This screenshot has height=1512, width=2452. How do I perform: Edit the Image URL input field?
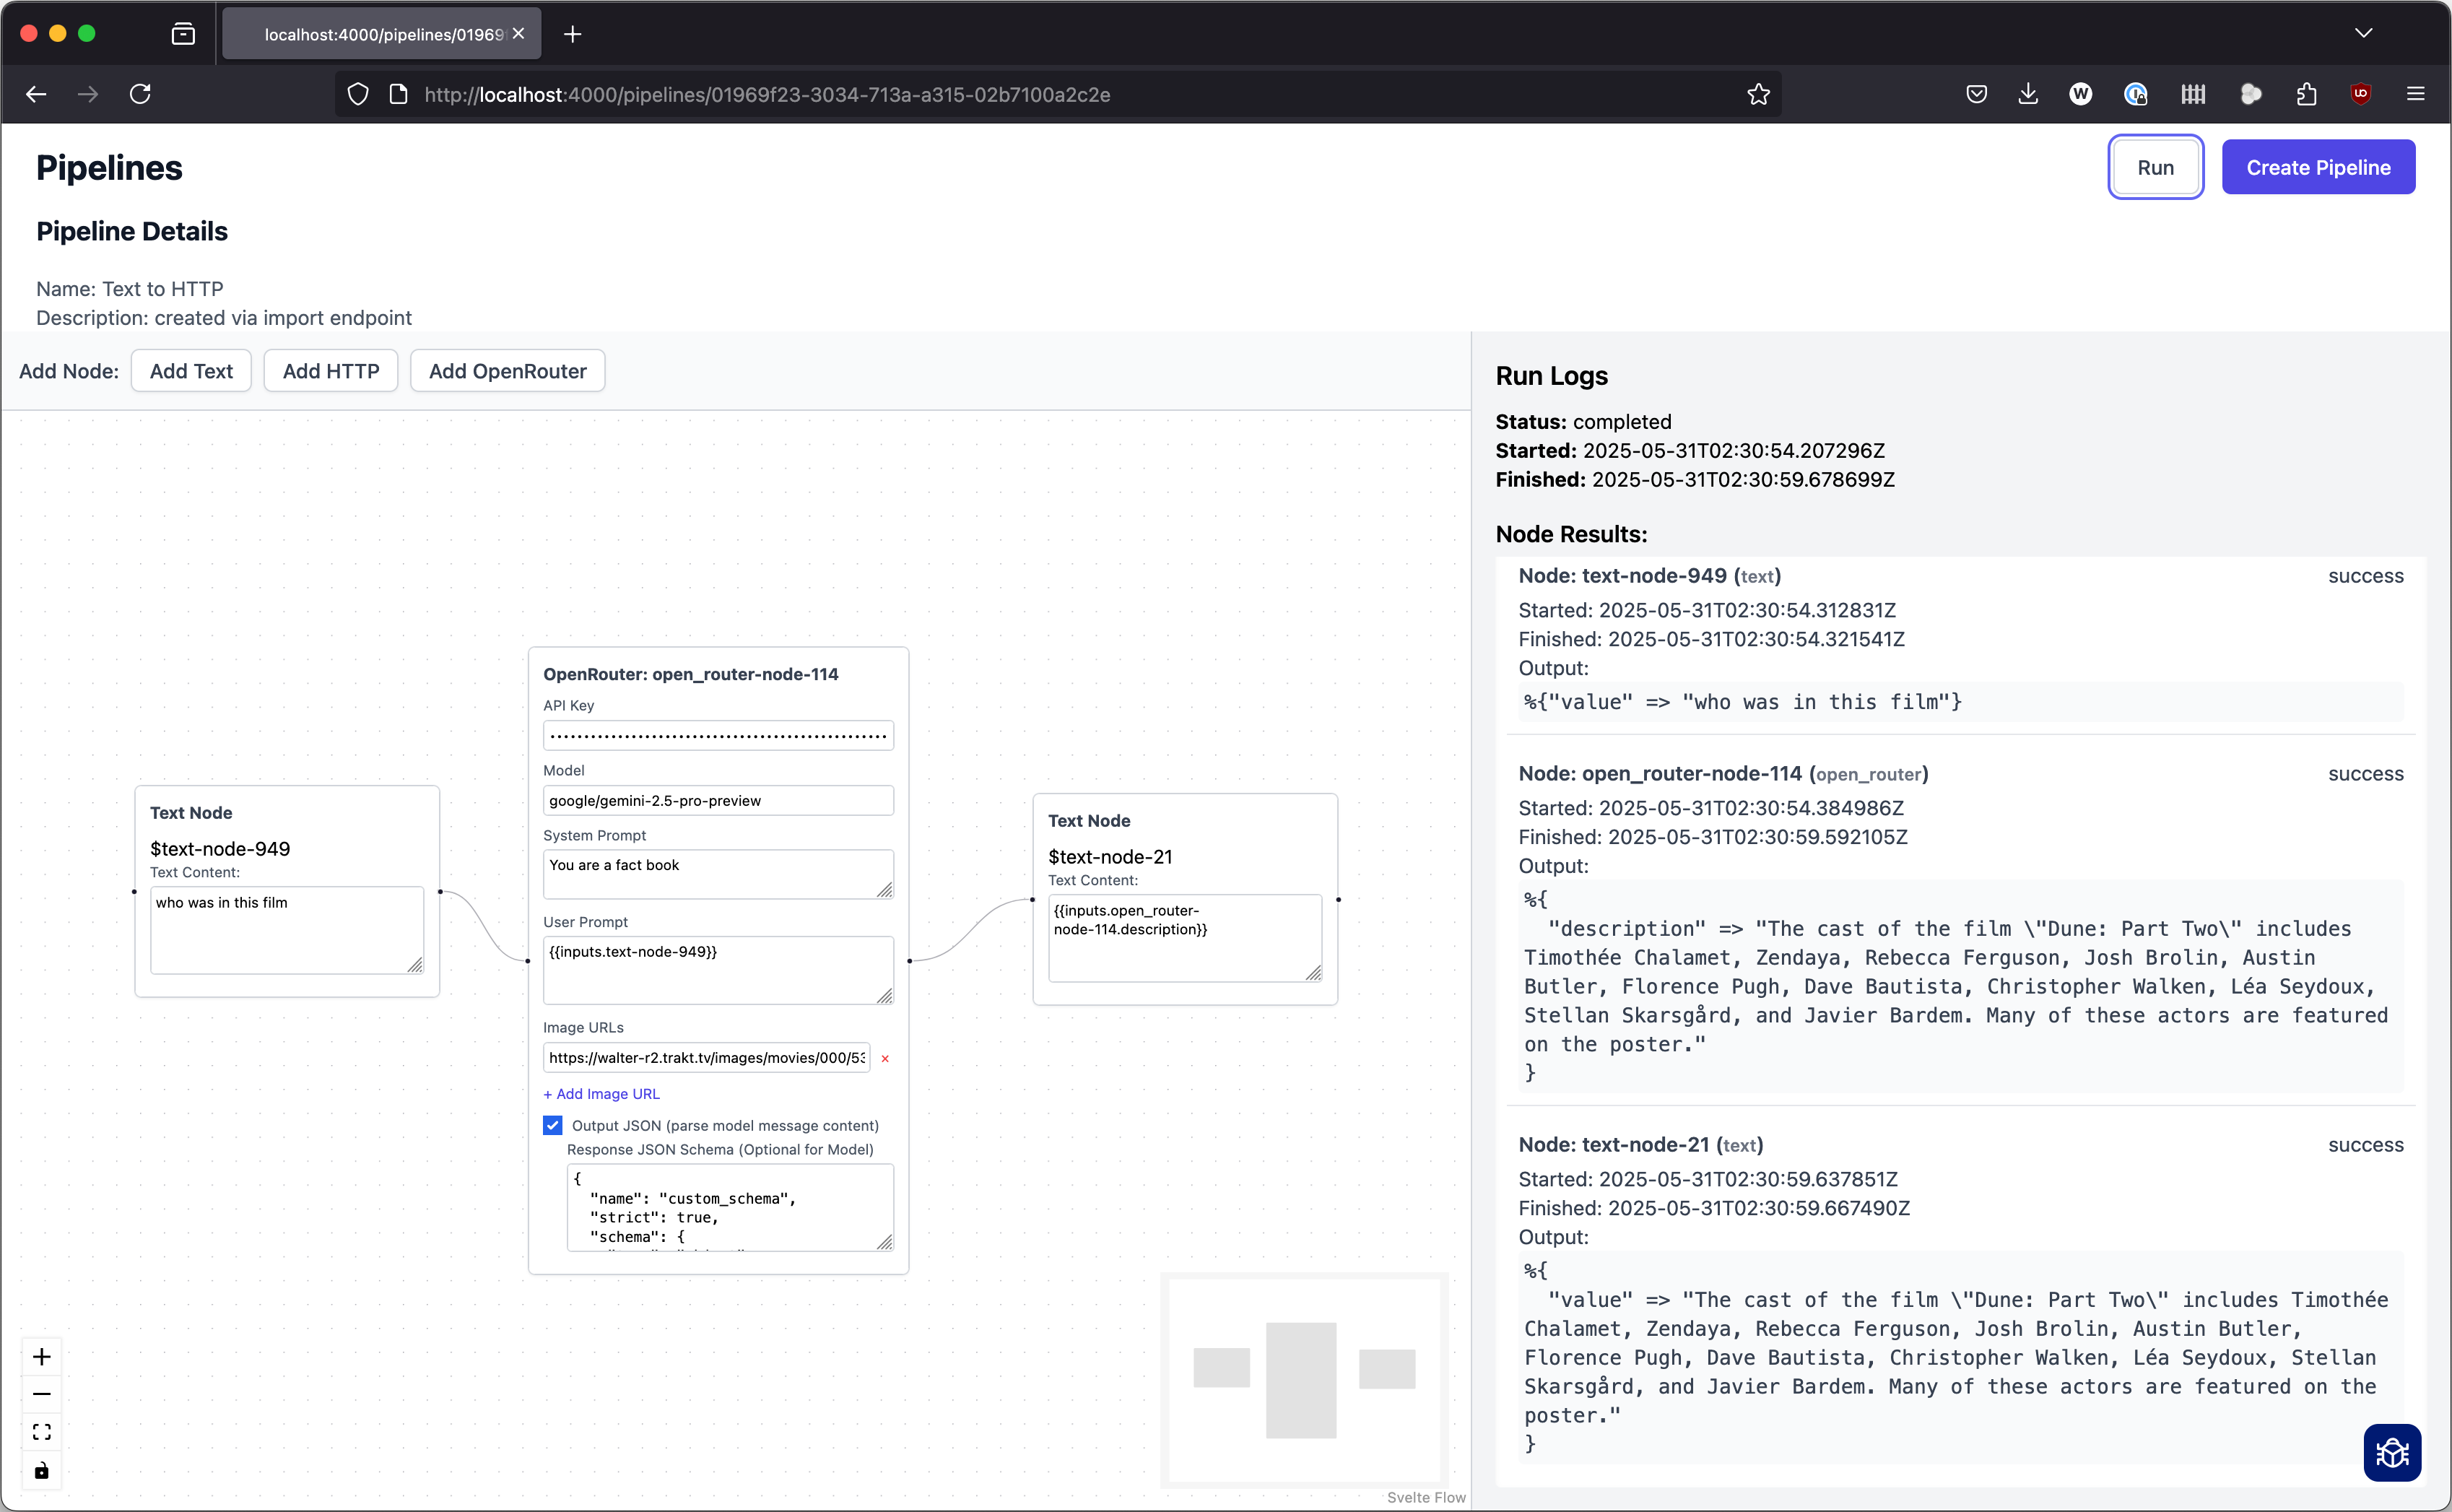[x=706, y=1058]
